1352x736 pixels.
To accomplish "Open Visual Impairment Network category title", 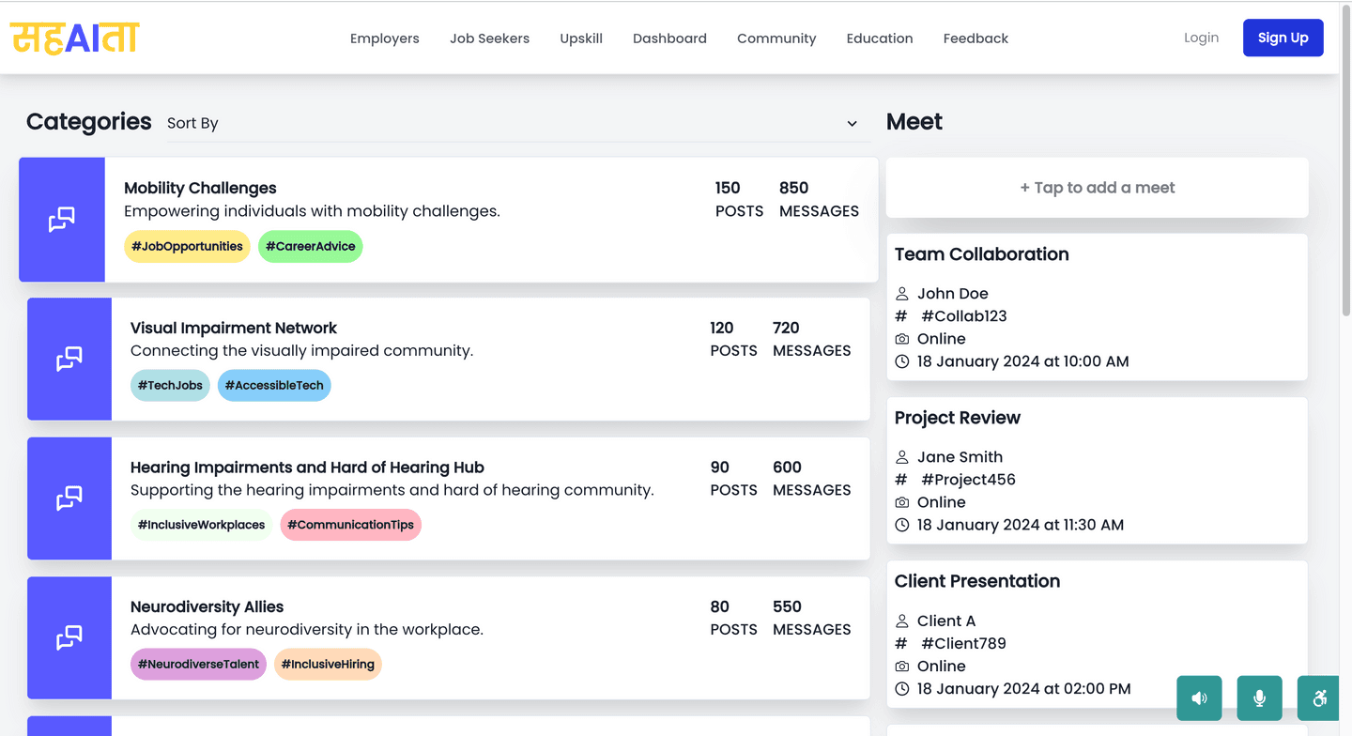I will [x=234, y=328].
